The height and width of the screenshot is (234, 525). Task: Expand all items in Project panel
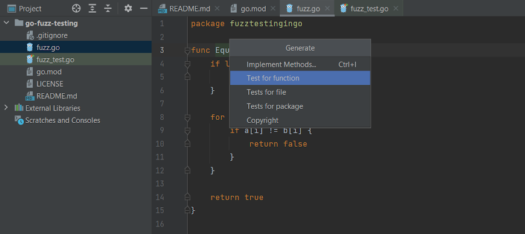pyautogui.click(x=93, y=8)
